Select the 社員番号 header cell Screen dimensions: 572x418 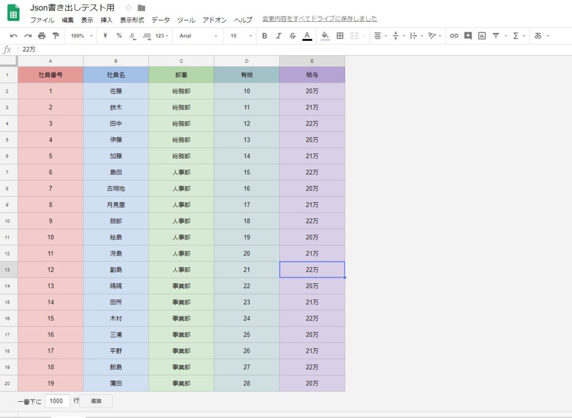[x=50, y=75]
